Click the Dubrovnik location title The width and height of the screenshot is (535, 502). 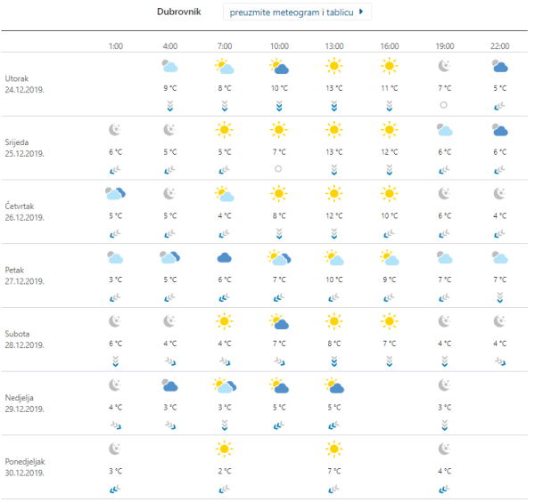(178, 12)
